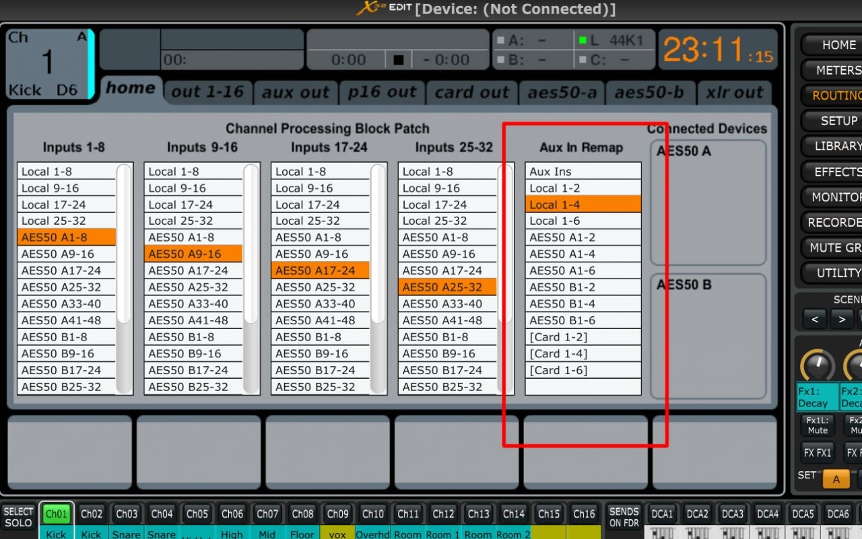Choose AES50 A25-32 in Inputs 25-32 list
862x539 pixels.
click(x=447, y=287)
